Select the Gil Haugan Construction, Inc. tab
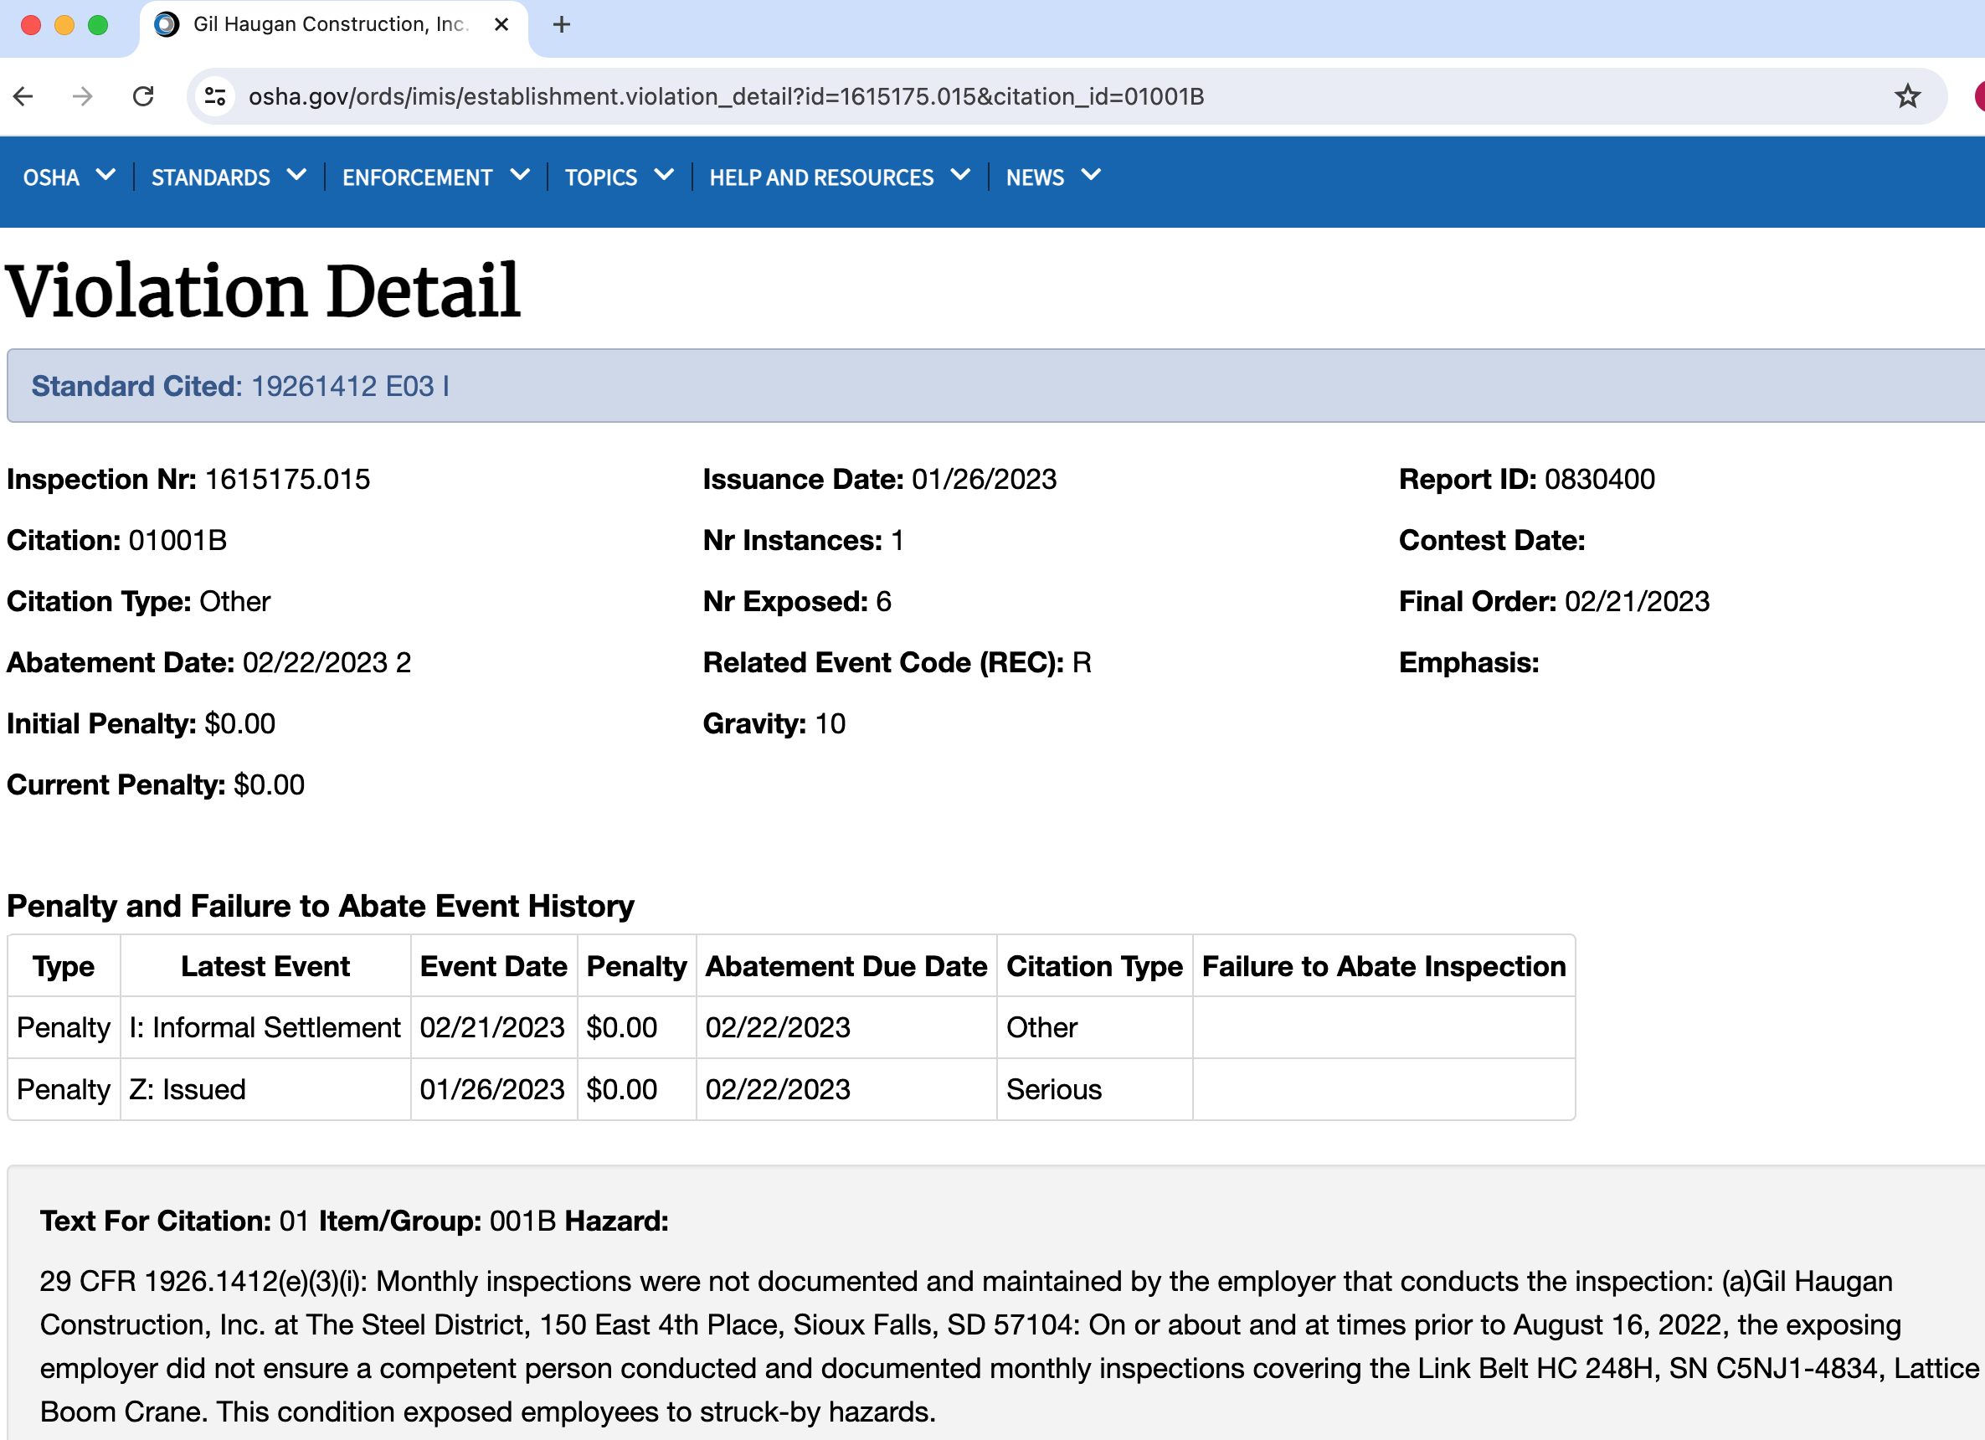 click(x=332, y=26)
